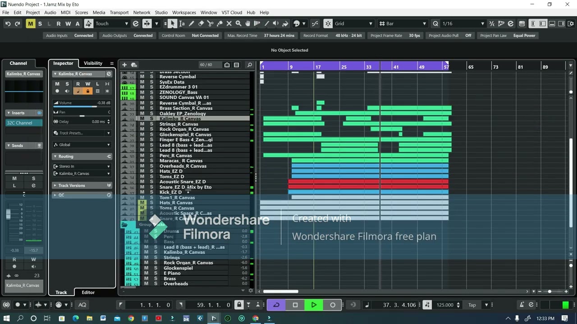The image size is (577, 324).
Task: Expand the Track Versions section
Action: [82, 185]
